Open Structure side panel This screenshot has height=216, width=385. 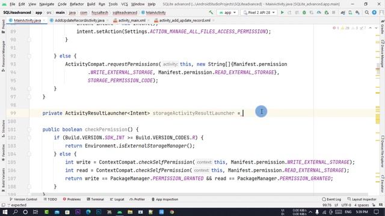point(3,128)
